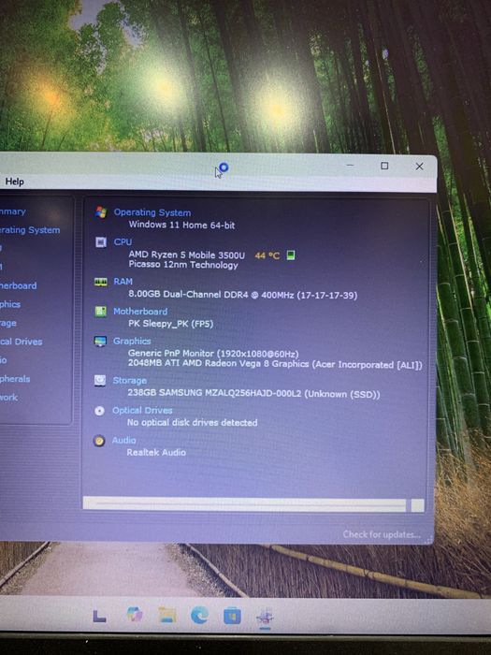Image resolution: width=491 pixels, height=655 pixels.
Task: Open the CPU section heading
Action: pyautogui.click(x=123, y=241)
